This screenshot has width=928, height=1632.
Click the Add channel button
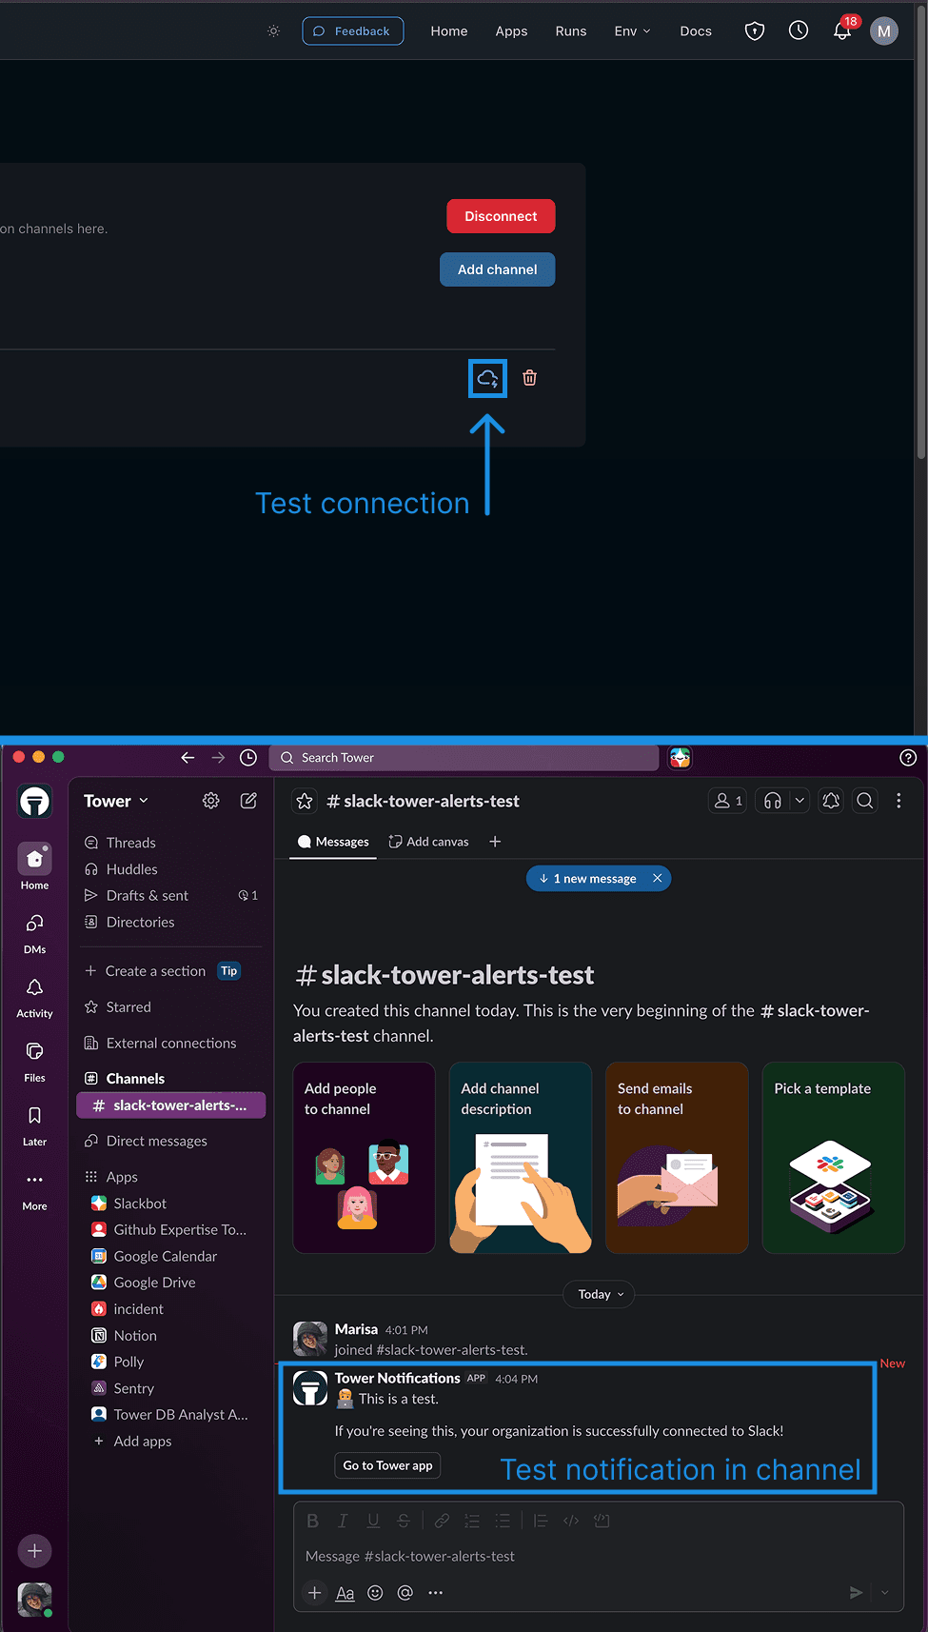pos(497,269)
